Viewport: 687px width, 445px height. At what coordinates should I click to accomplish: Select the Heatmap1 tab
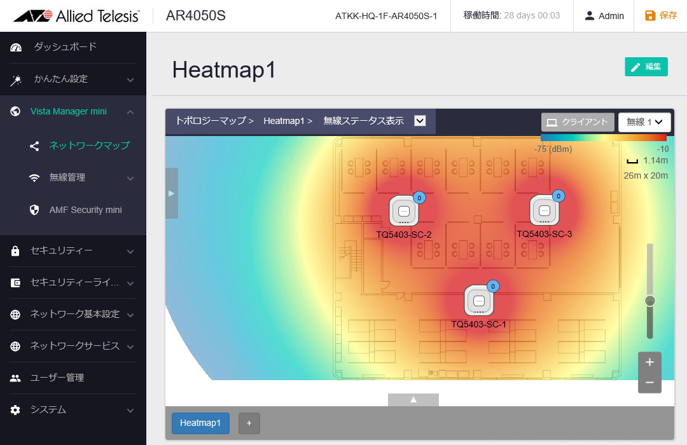pyautogui.click(x=200, y=423)
